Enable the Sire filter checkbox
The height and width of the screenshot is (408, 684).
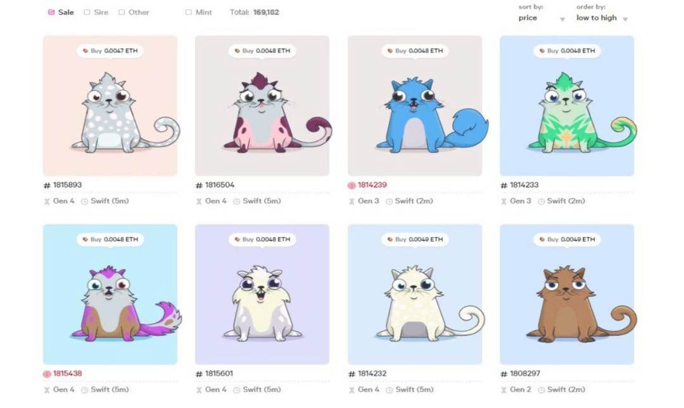tap(87, 12)
